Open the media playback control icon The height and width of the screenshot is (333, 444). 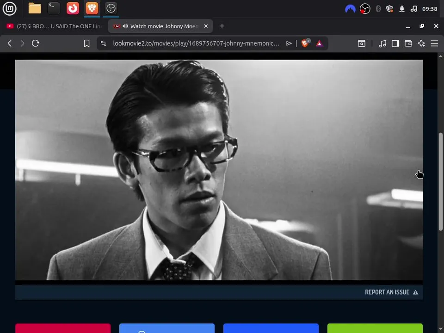(382, 43)
